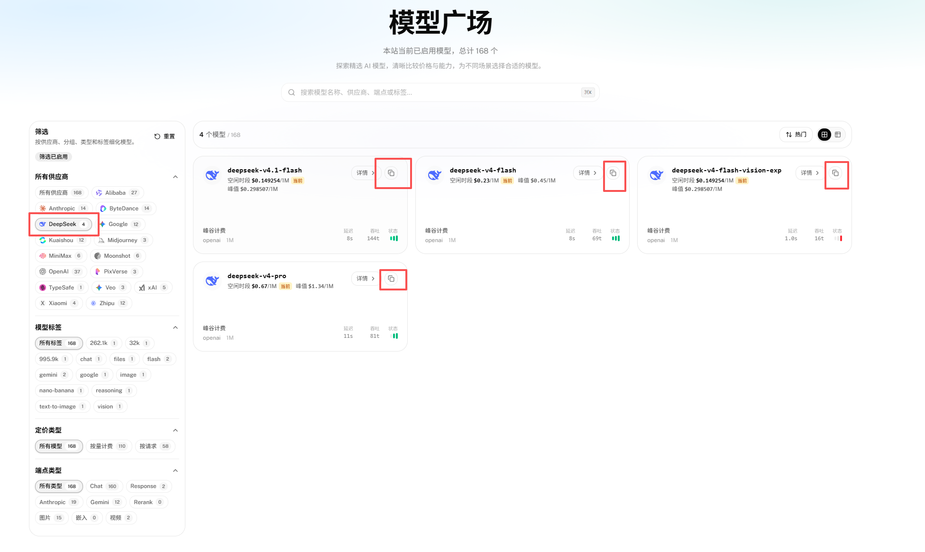
Task: Open details for deepseek-v4-pro
Action: tap(366, 279)
